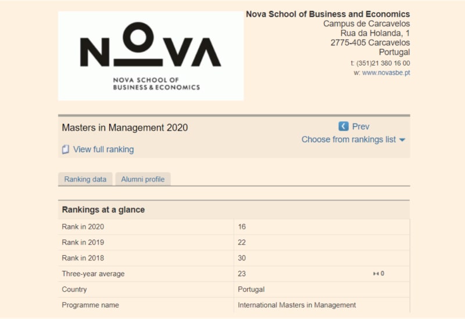Visit the www.novasbe.pt website link
Image resolution: width=465 pixels, height=319 pixels.
tap(386, 73)
